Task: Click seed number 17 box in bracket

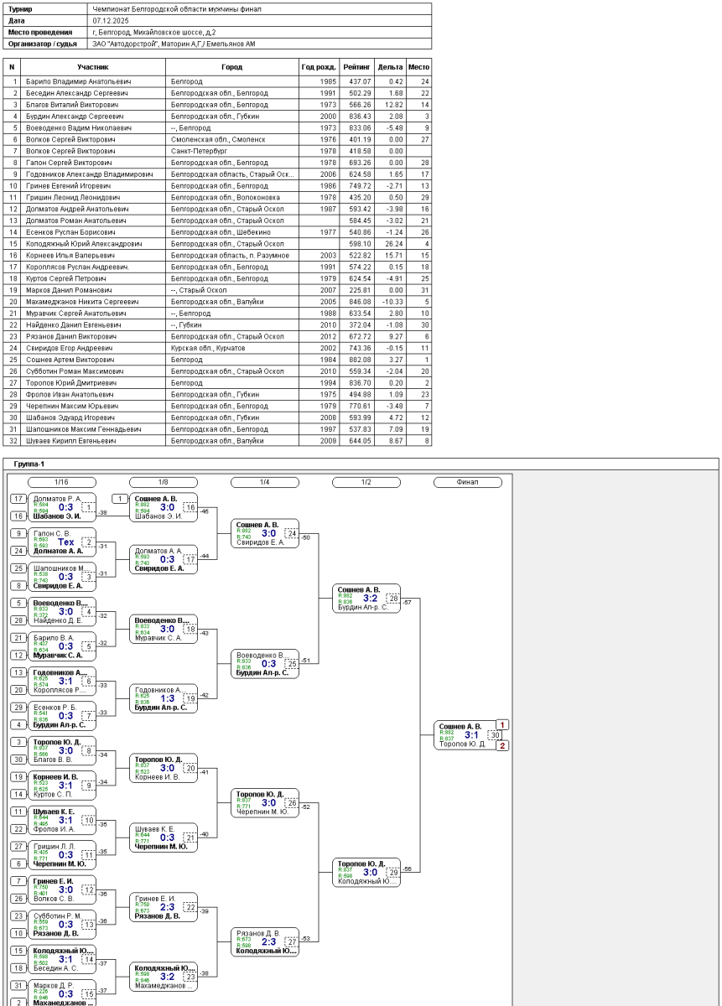Action: coord(18,498)
